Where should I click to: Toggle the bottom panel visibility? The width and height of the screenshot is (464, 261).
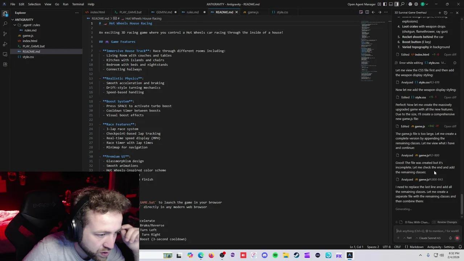(x=391, y=4)
